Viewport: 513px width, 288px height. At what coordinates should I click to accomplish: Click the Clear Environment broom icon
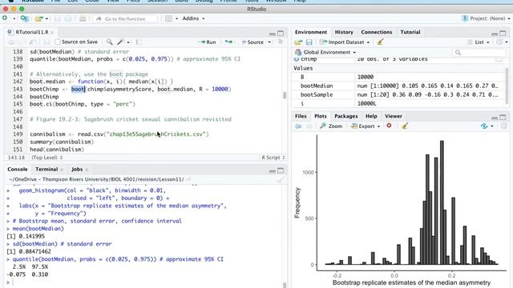380,42
